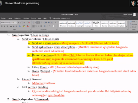Image resolution: width=138 pixels, height=103 pixels.
Task: Click the Increase Font Size icon
Action: (18, 23)
